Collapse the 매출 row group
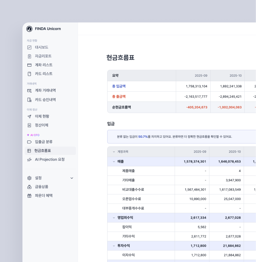 click(114, 162)
